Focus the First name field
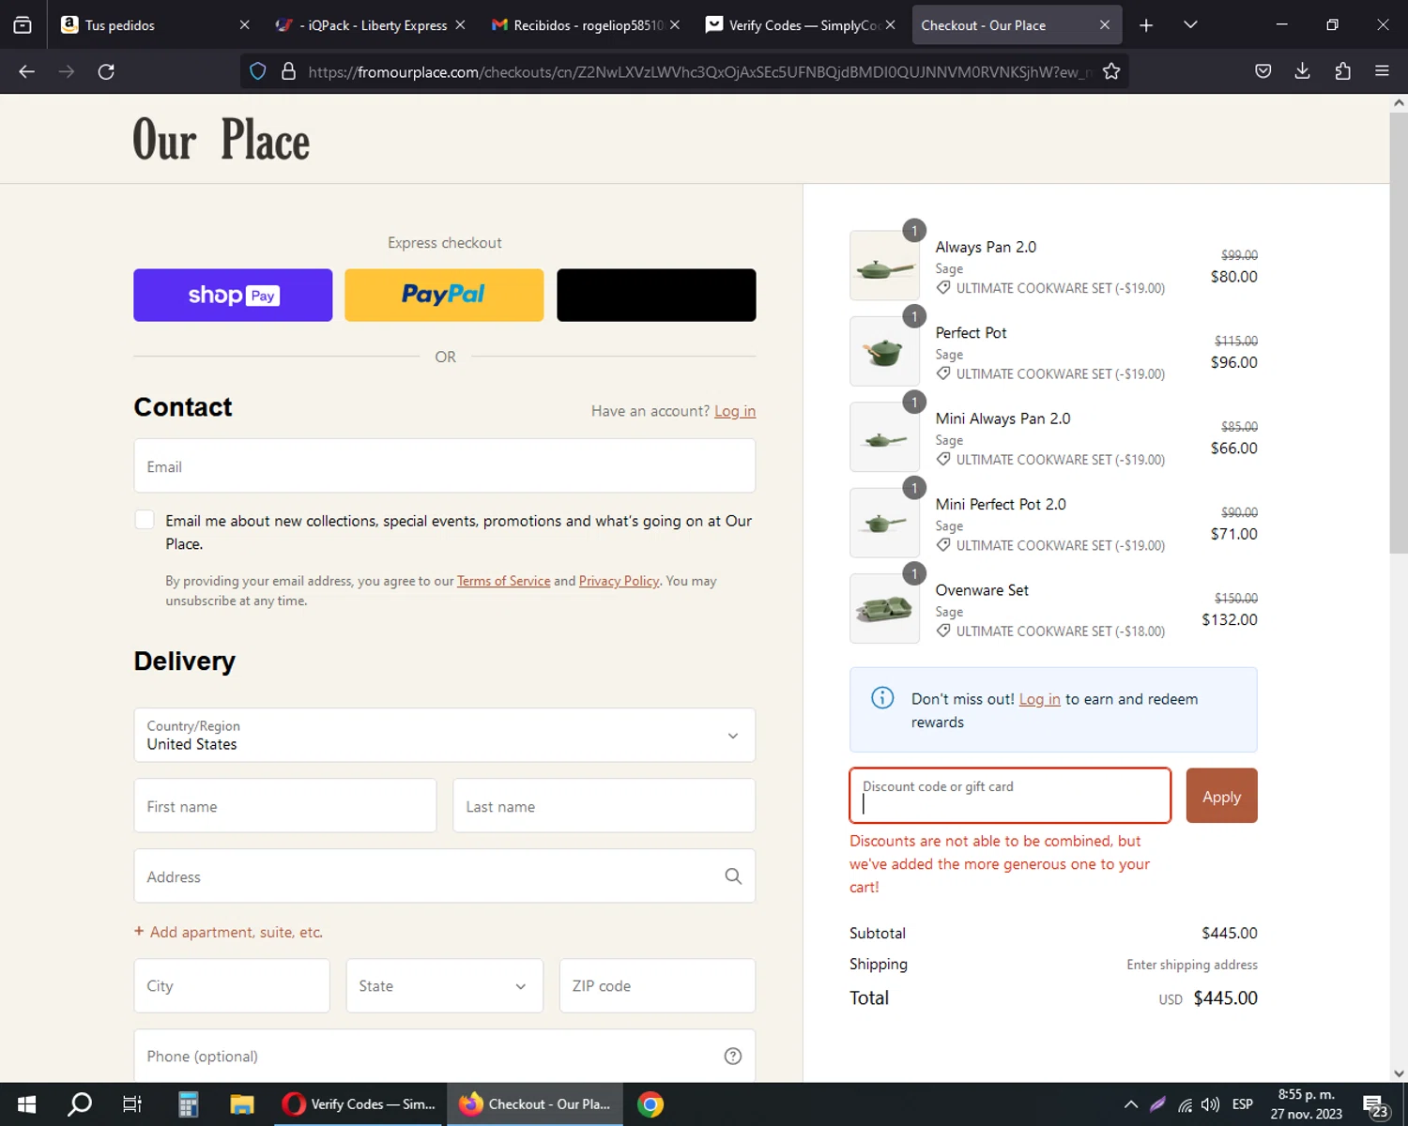The width and height of the screenshot is (1408, 1126). pyautogui.click(x=285, y=806)
